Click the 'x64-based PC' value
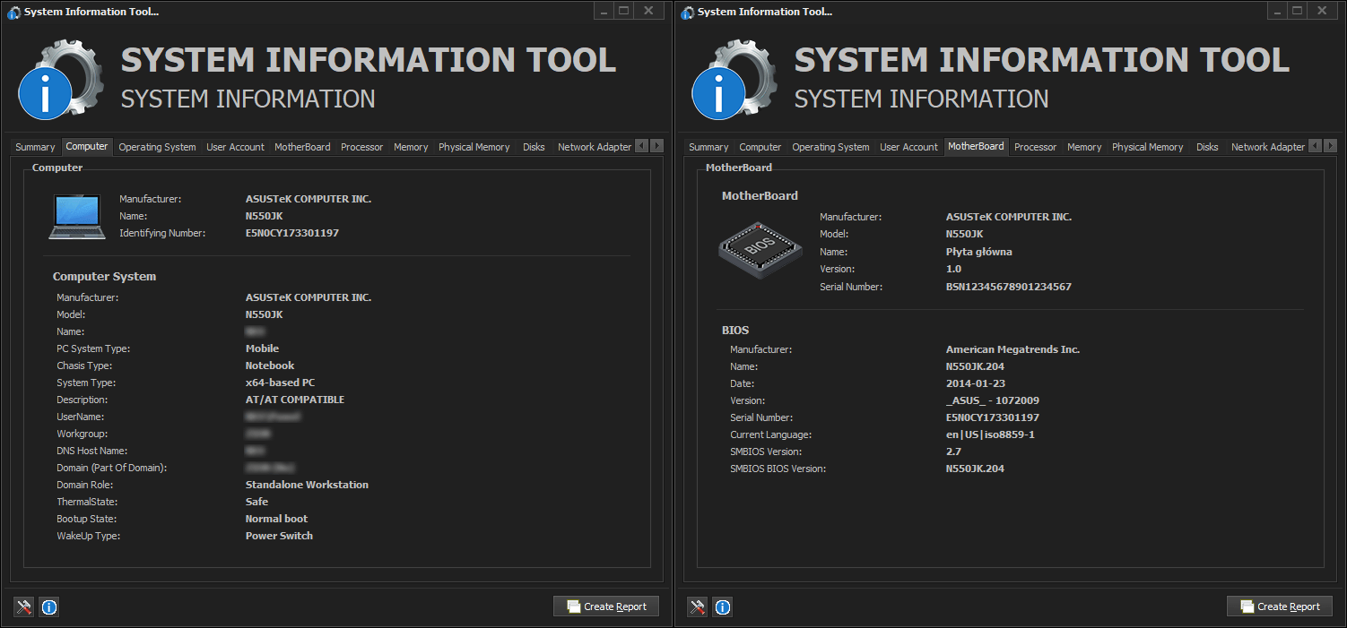 (280, 383)
